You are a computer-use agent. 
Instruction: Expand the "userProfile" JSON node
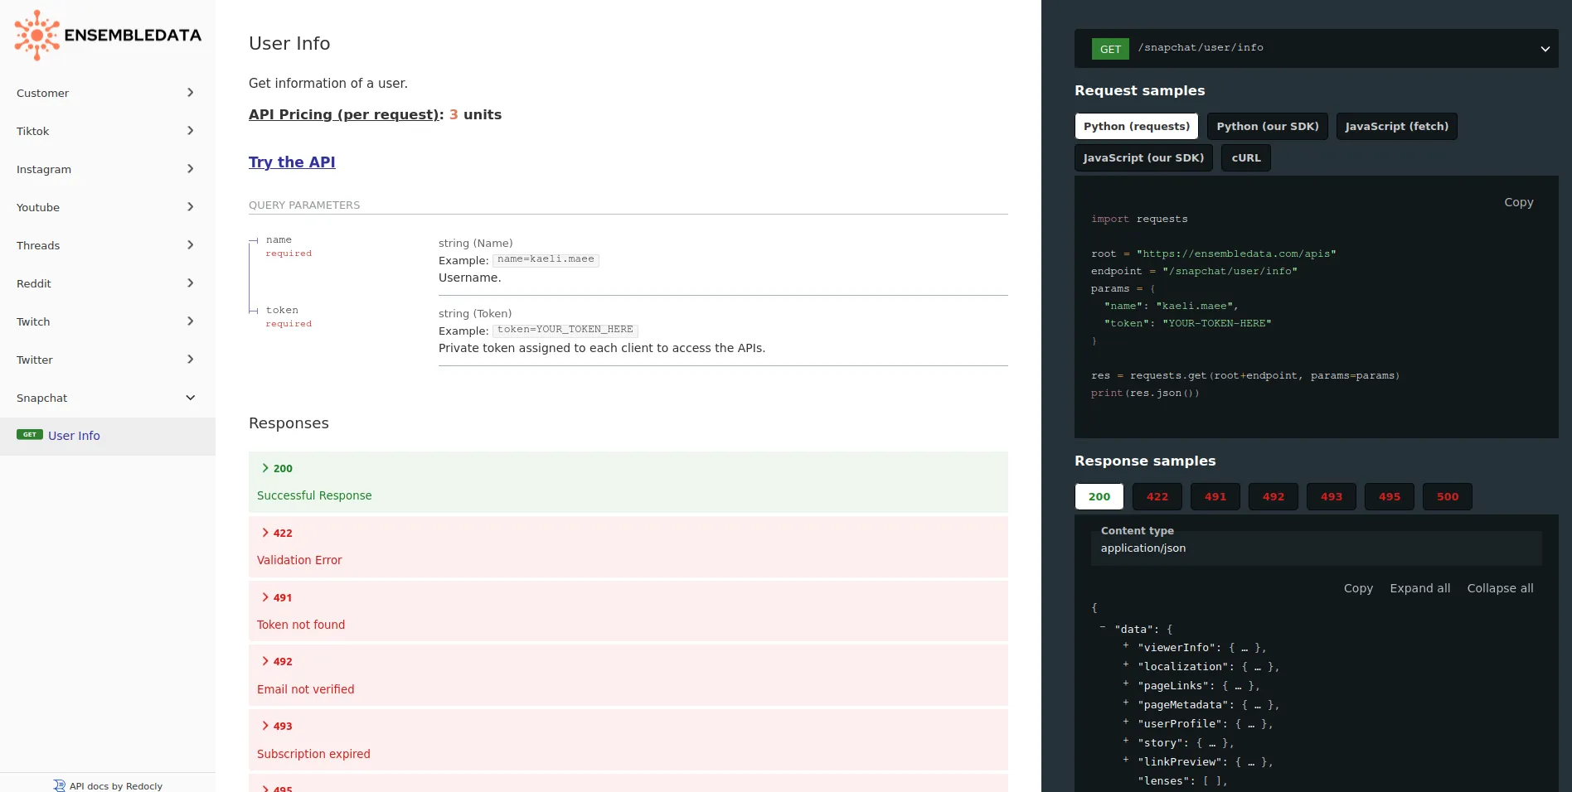tap(1126, 721)
